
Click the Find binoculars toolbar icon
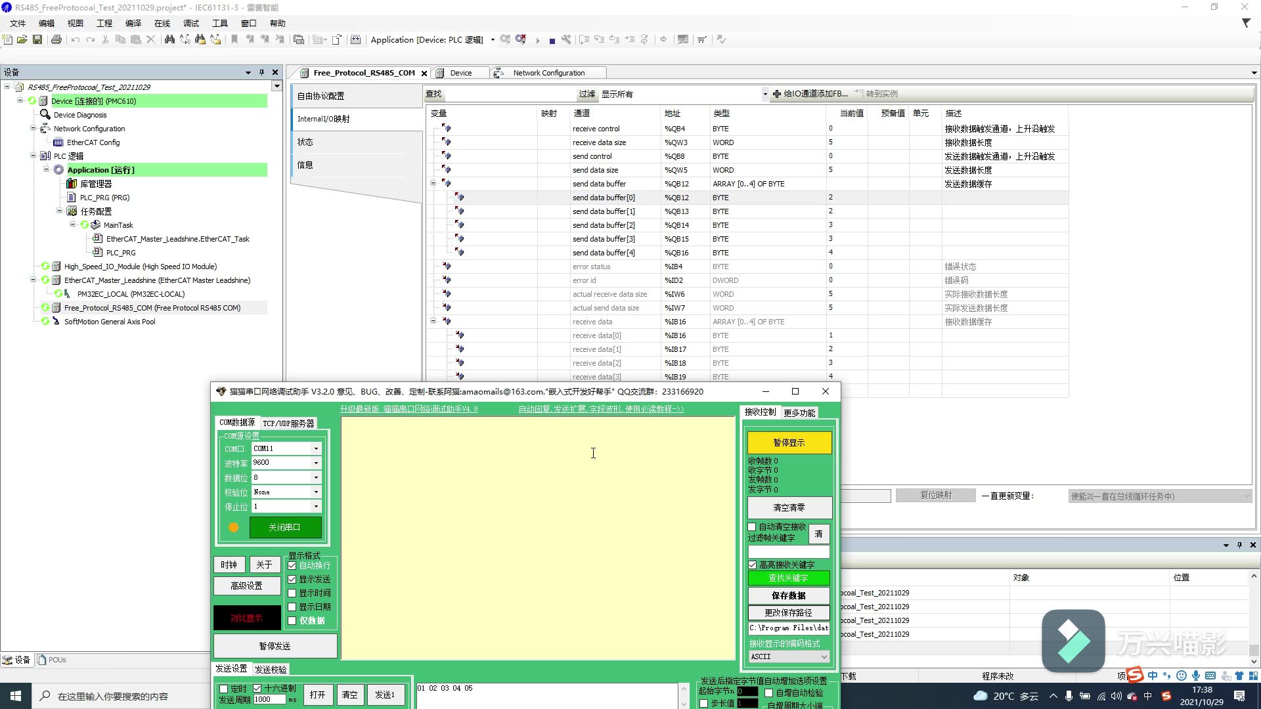pos(169,39)
